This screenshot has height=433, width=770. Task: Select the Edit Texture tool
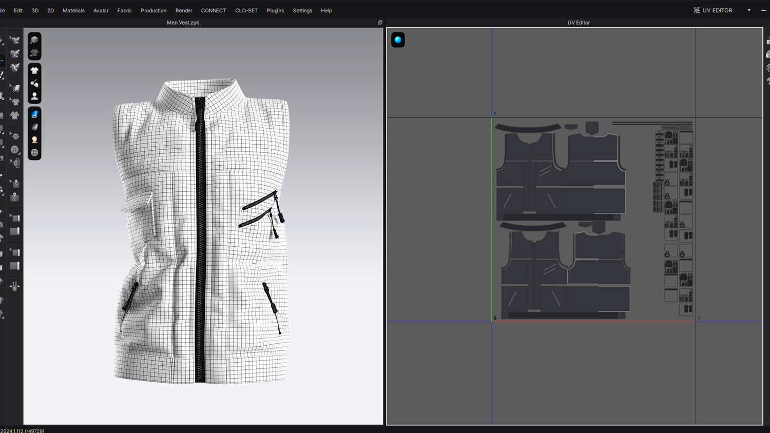click(15, 88)
